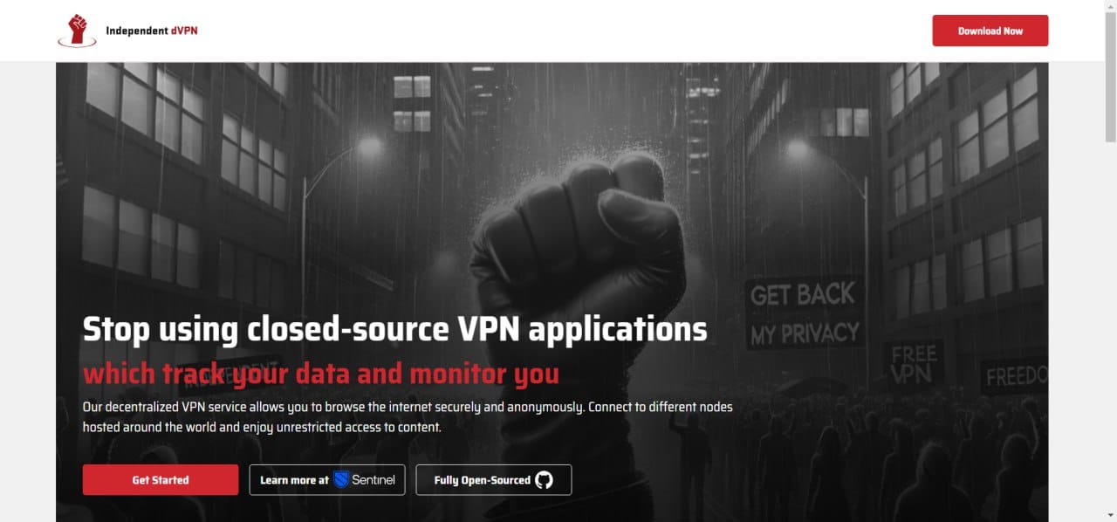This screenshot has width=1117, height=522.
Task: Select the "Fully Open-Sourced" label text
Action: [x=483, y=480]
